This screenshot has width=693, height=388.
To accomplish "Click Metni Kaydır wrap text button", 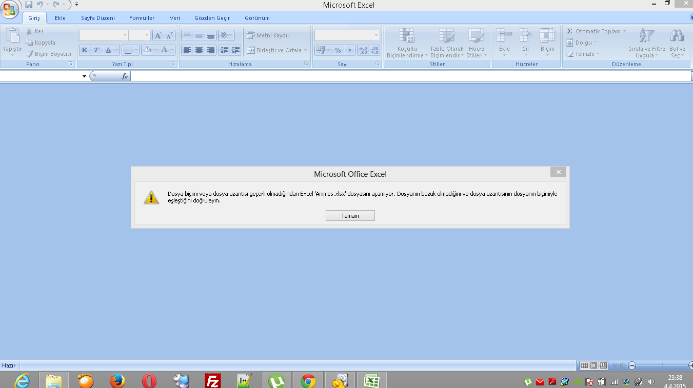I will [268, 35].
